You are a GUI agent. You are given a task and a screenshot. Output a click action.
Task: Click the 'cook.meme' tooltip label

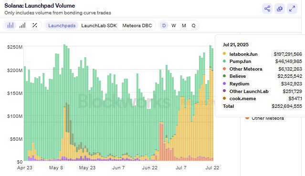click(243, 99)
